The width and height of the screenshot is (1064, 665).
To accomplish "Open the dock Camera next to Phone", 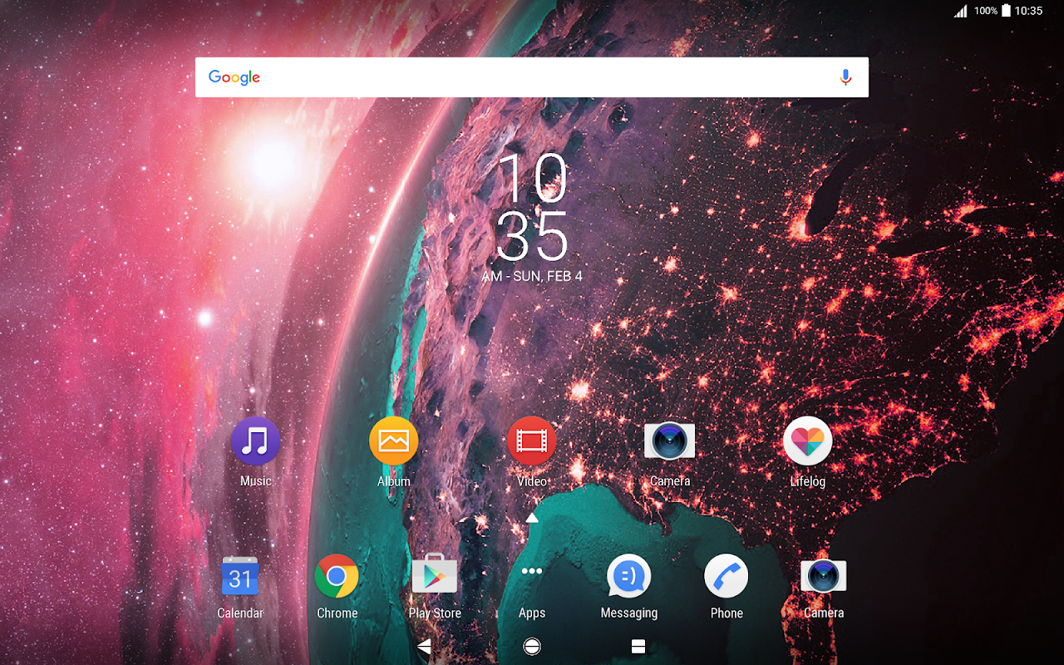I will pyautogui.click(x=824, y=576).
